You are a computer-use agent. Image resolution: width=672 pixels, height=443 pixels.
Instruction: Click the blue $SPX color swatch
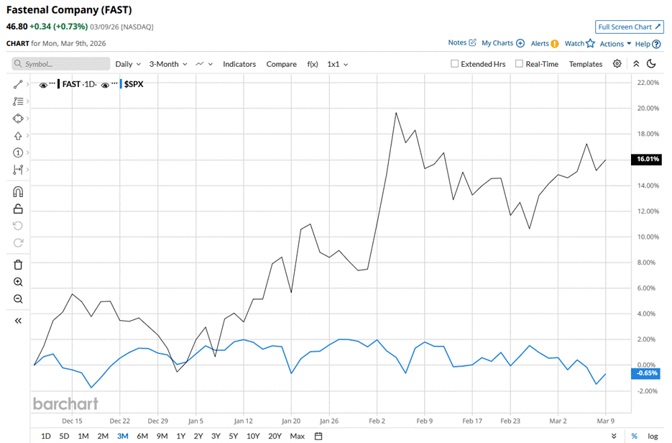pyautogui.click(x=121, y=85)
